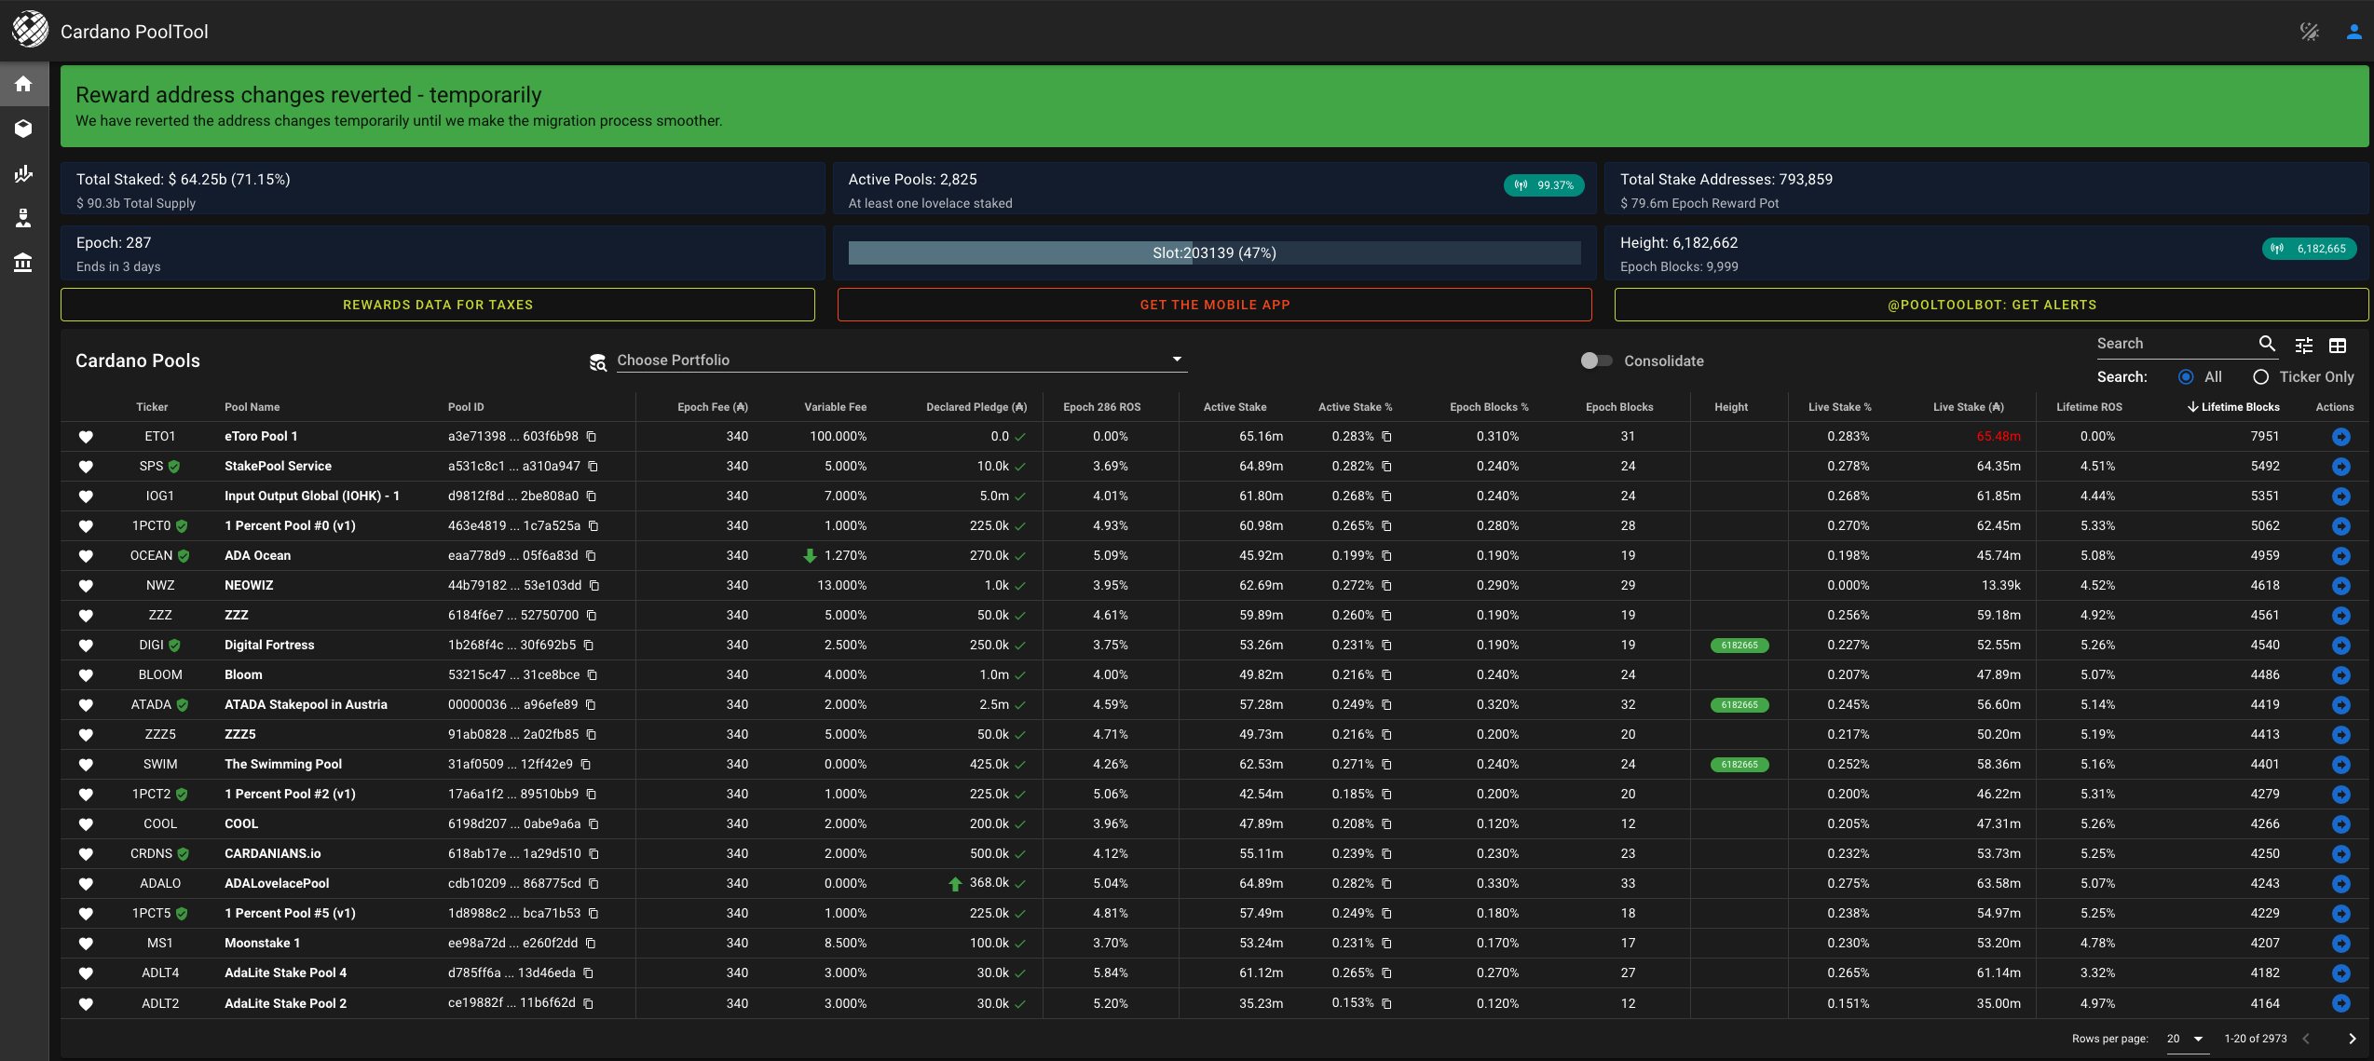
Task: Click GET THE MOBILE APP button
Action: coord(1214,305)
